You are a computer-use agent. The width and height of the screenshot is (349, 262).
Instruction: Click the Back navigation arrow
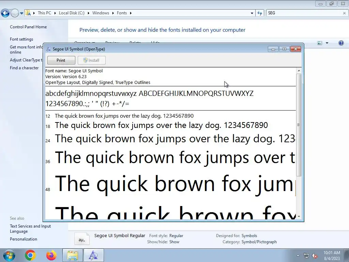point(5,13)
